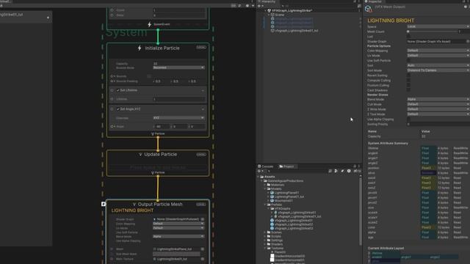
Task: Click the Lifetime value field in Set Lifetime
Action: coord(179,99)
